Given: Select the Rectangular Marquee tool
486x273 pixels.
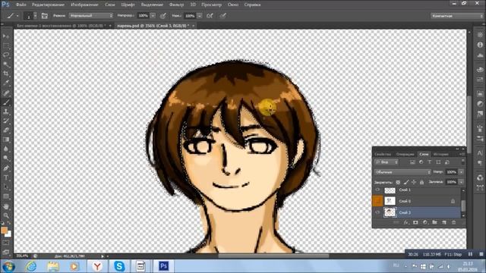Looking at the screenshot, I should 6,45.
